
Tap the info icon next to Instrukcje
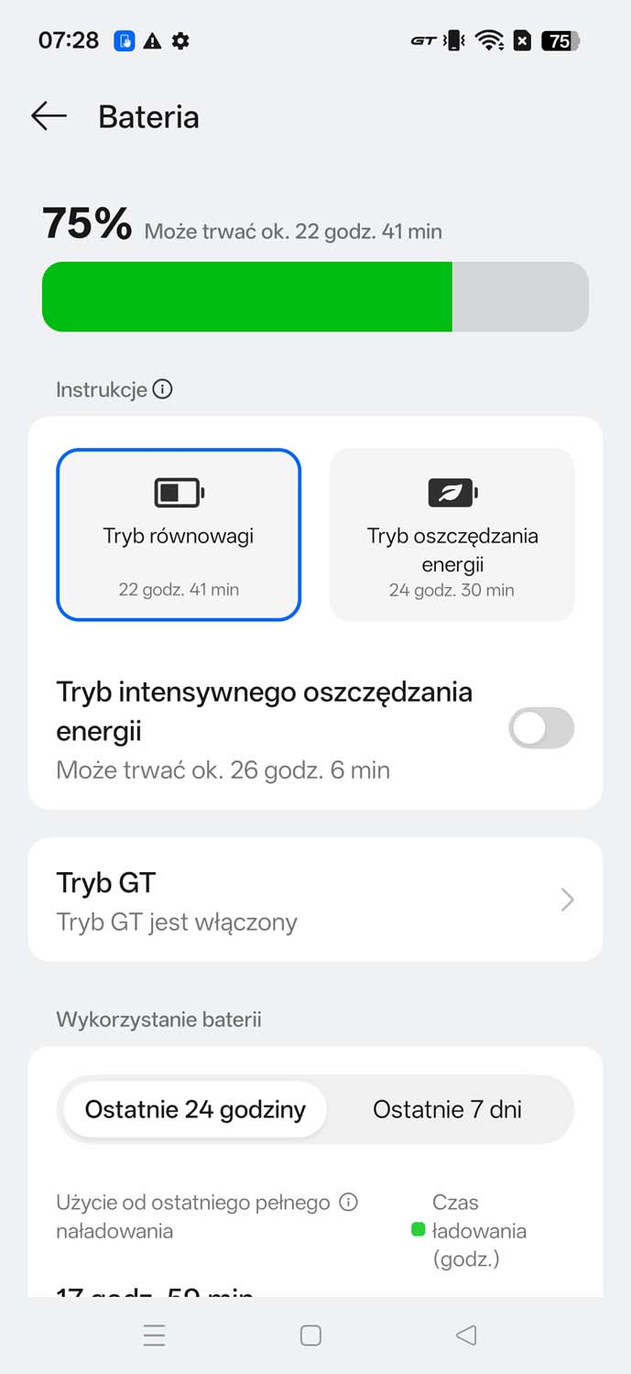pyautogui.click(x=163, y=389)
